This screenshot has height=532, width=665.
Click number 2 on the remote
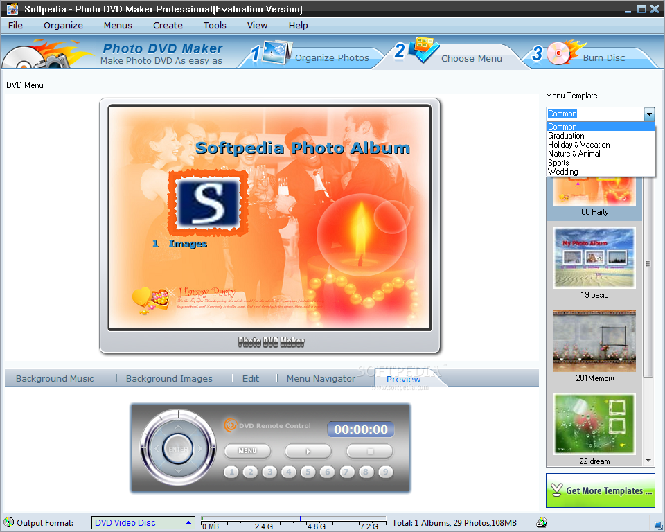point(250,472)
